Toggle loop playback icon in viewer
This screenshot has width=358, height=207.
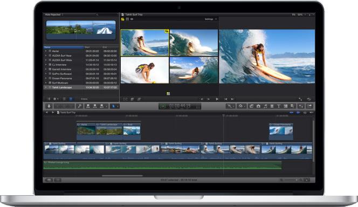[309, 99]
